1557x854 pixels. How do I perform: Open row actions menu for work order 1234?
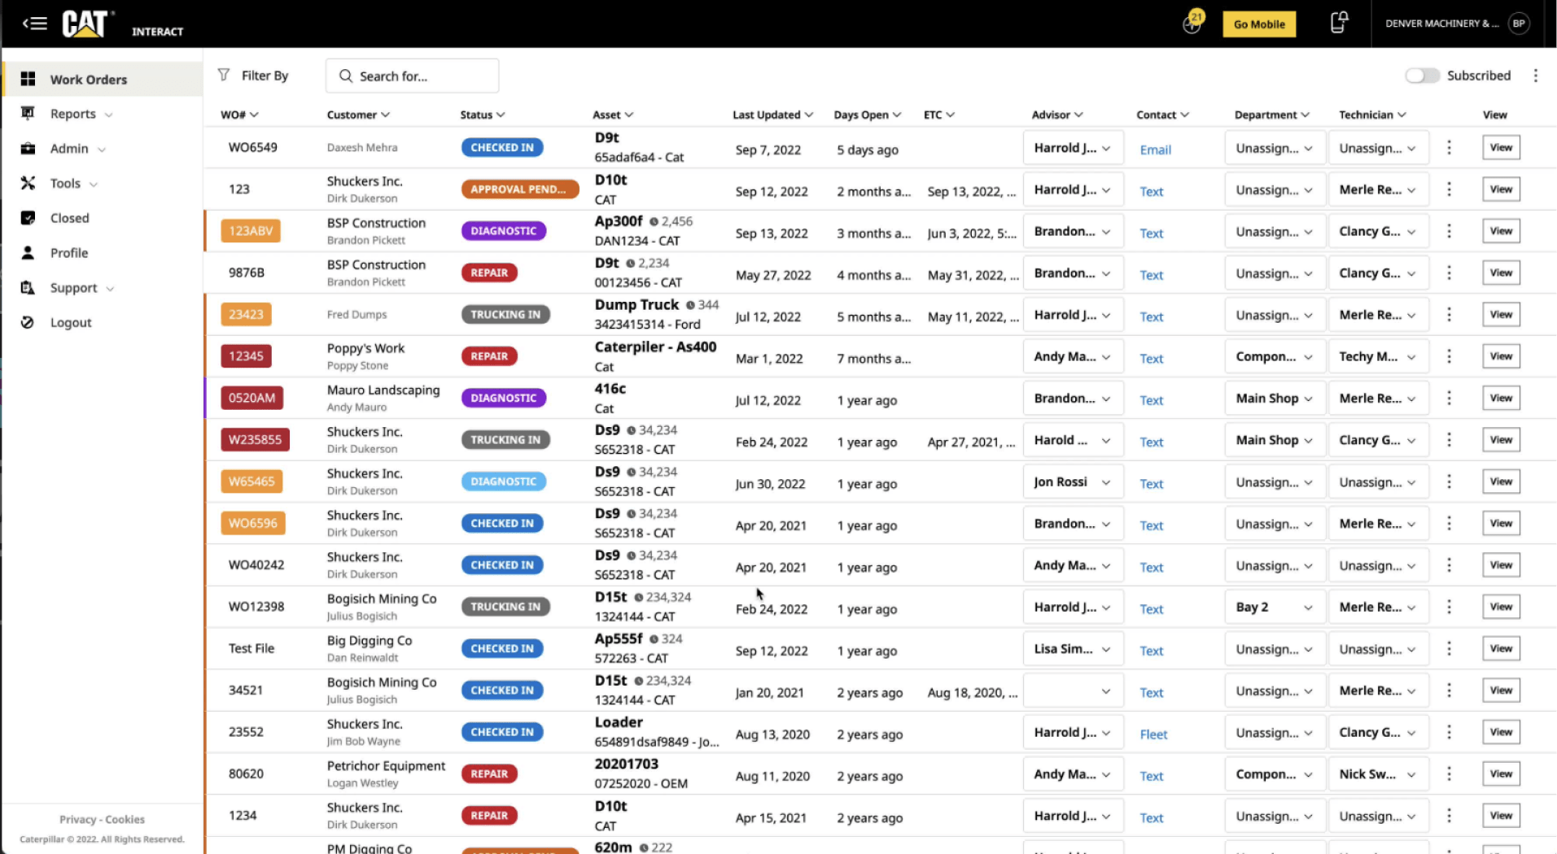[x=1449, y=816]
